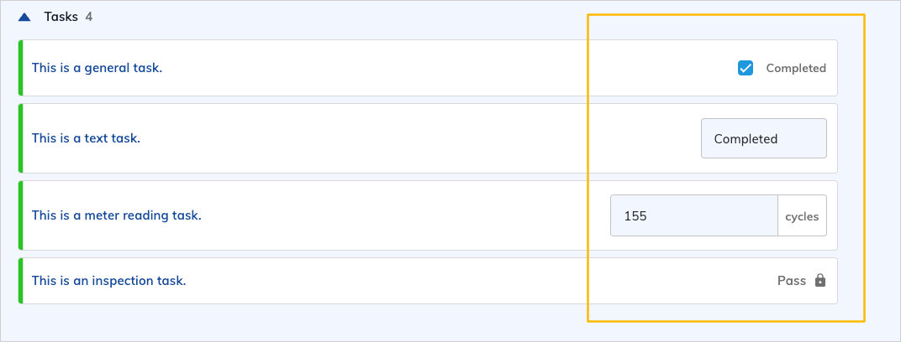
Task: Click the yellow highlight frame border
Action: (x=864, y=168)
